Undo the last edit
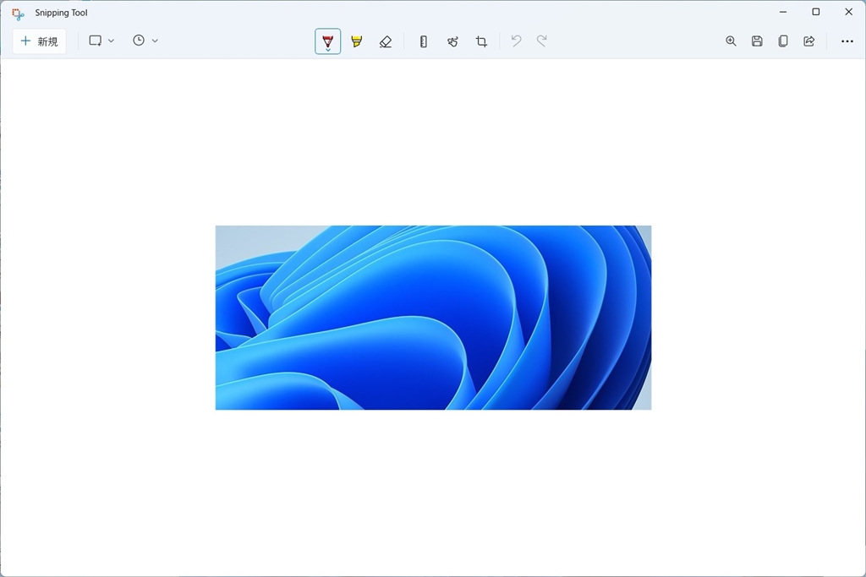Image resolution: width=866 pixels, height=577 pixels. coord(517,41)
